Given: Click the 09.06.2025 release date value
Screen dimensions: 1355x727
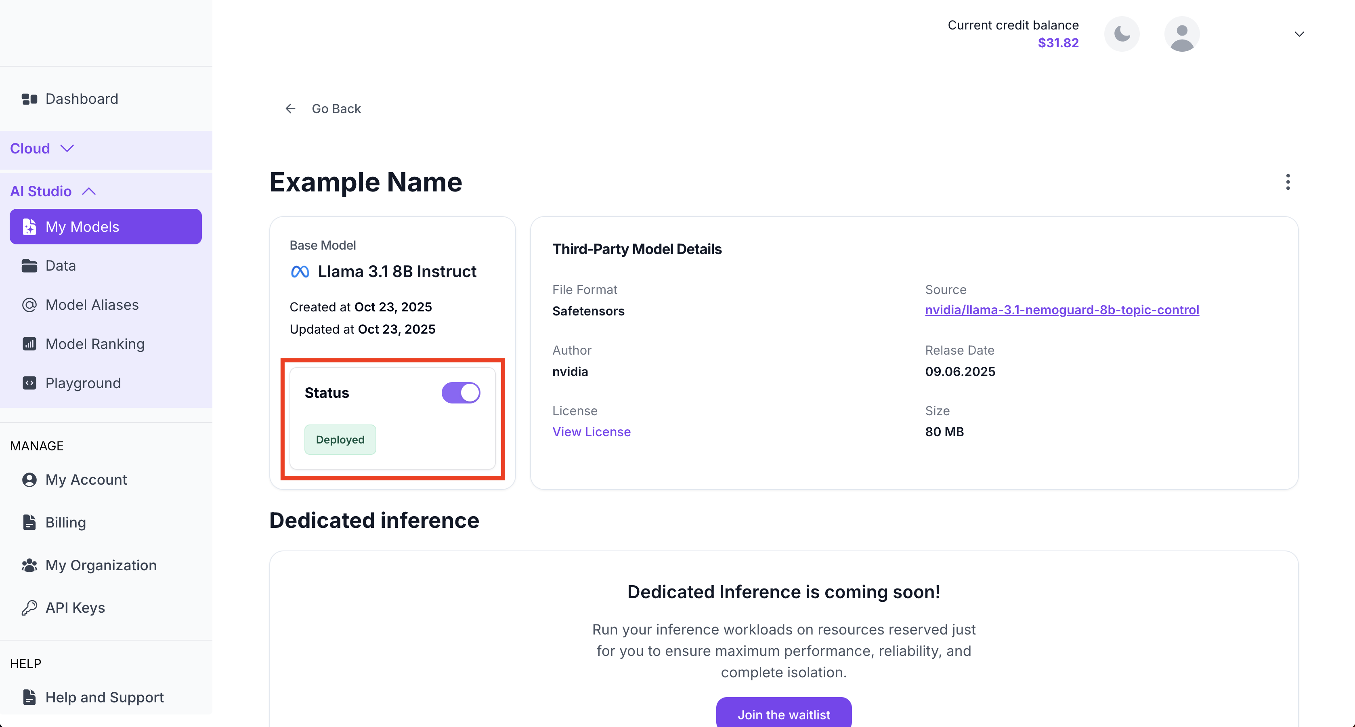Looking at the screenshot, I should 960,372.
